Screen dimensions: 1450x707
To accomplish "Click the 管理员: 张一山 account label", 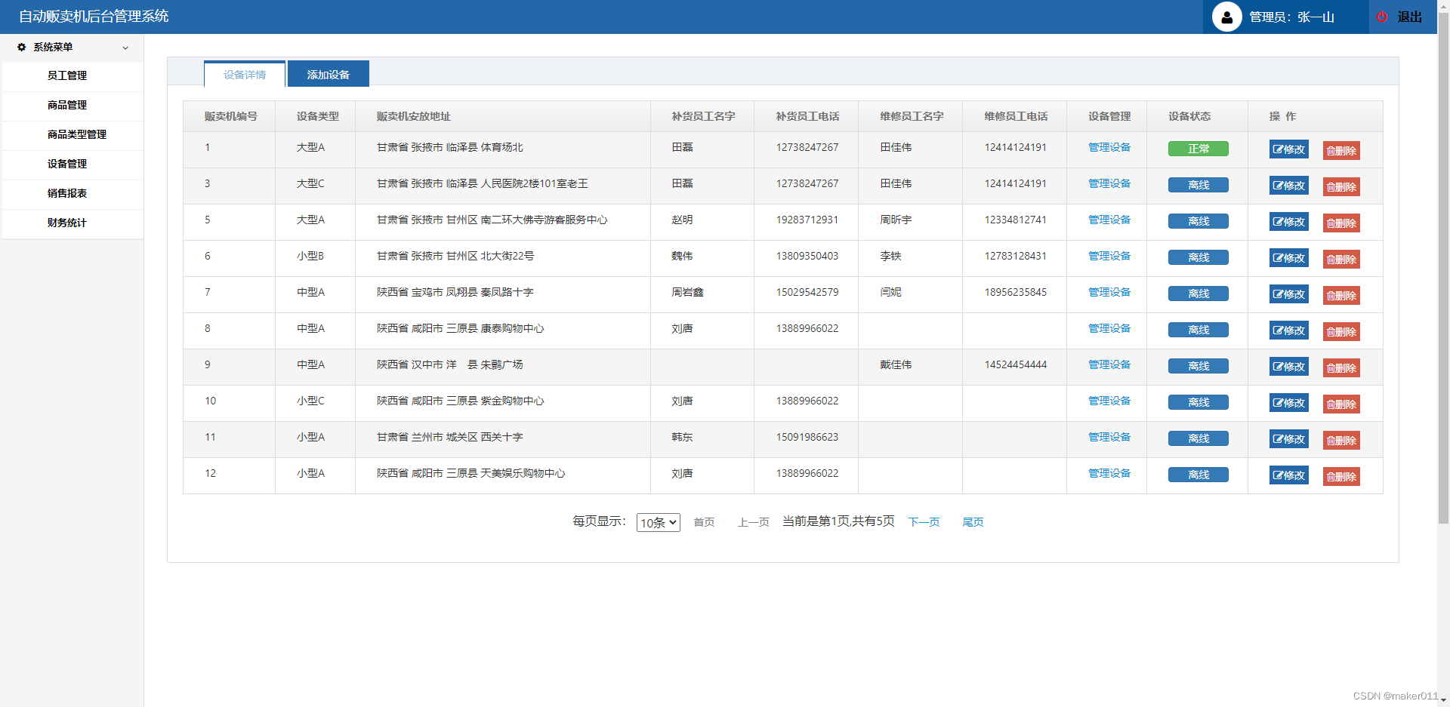I will click(1291, 17).
